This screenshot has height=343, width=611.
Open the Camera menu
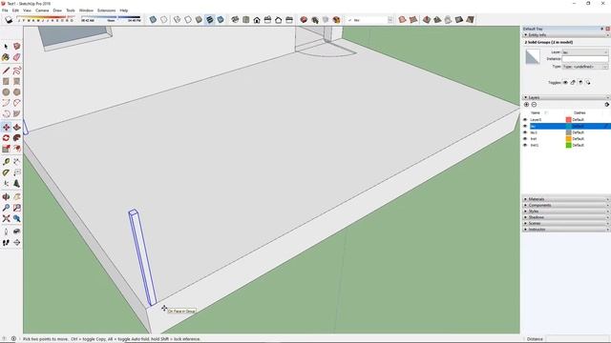pyautogui.click(x=42, y=10)
